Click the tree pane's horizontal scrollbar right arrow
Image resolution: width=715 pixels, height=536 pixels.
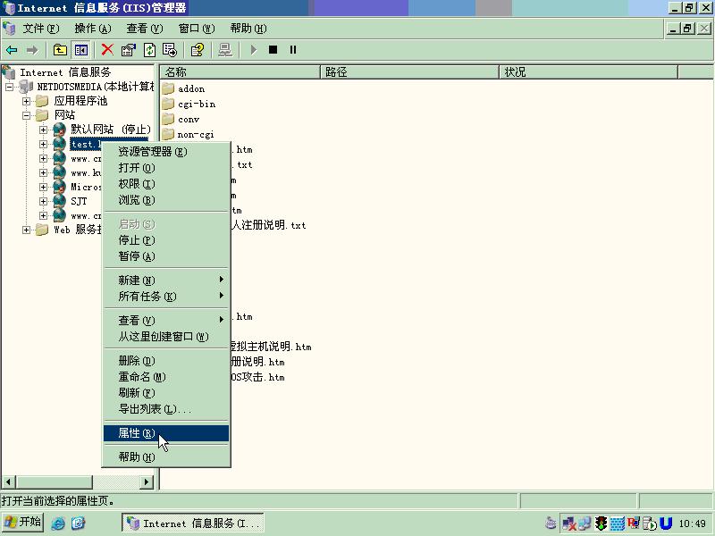click(x=147, y=482)
